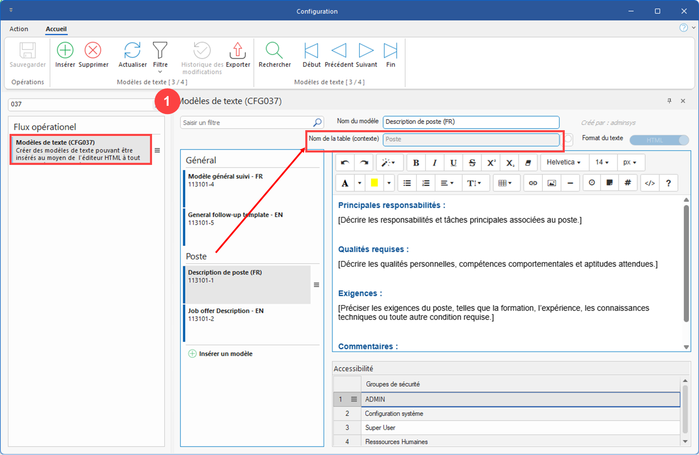Open the font size 14 dropdown
Image resolution: width=699 pixels, height=455 pixels.
602,162
